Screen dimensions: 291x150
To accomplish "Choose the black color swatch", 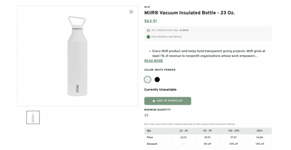I will (x=157, y=79).
